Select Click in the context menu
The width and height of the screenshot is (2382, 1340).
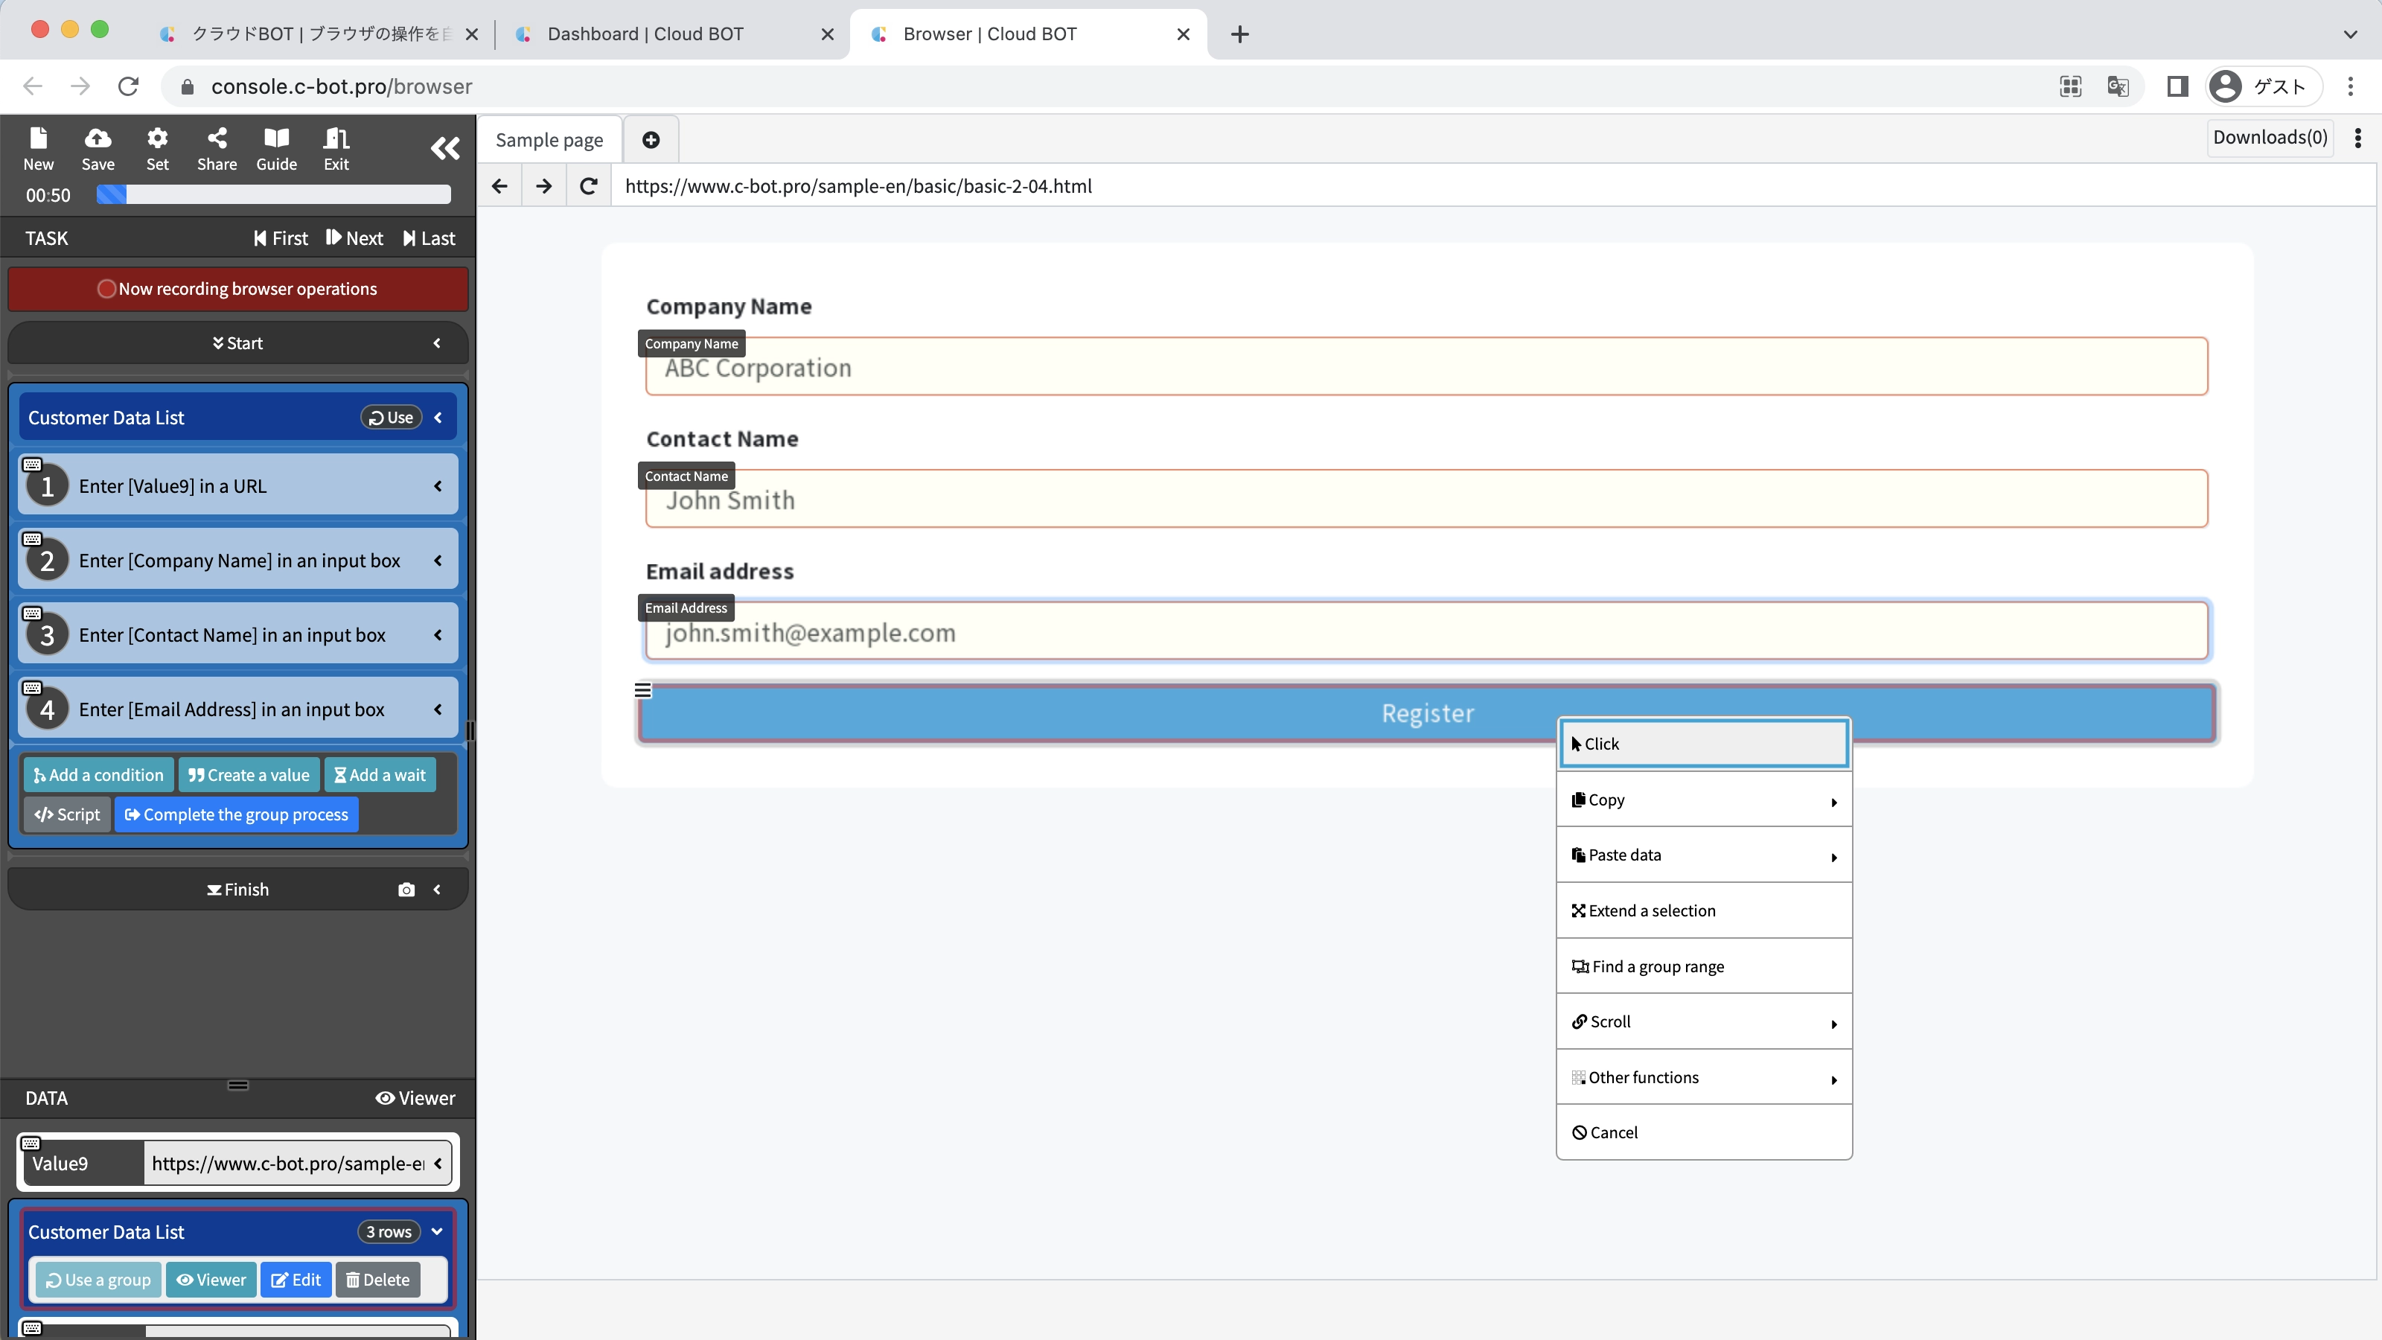click(1703, 744)
